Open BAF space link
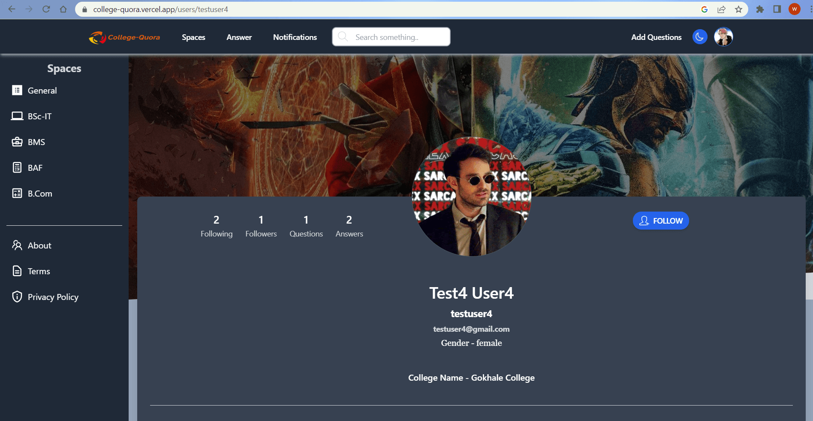The height and width of the screenshot is (421, 813). 35,168
